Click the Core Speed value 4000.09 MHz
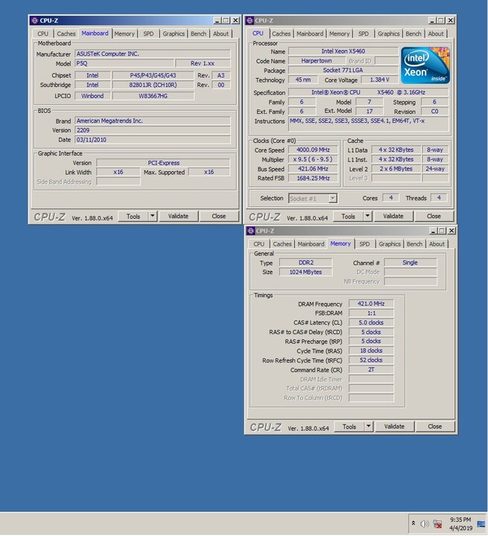The width and height of the screenshot is (488, 536). point(313,150)
